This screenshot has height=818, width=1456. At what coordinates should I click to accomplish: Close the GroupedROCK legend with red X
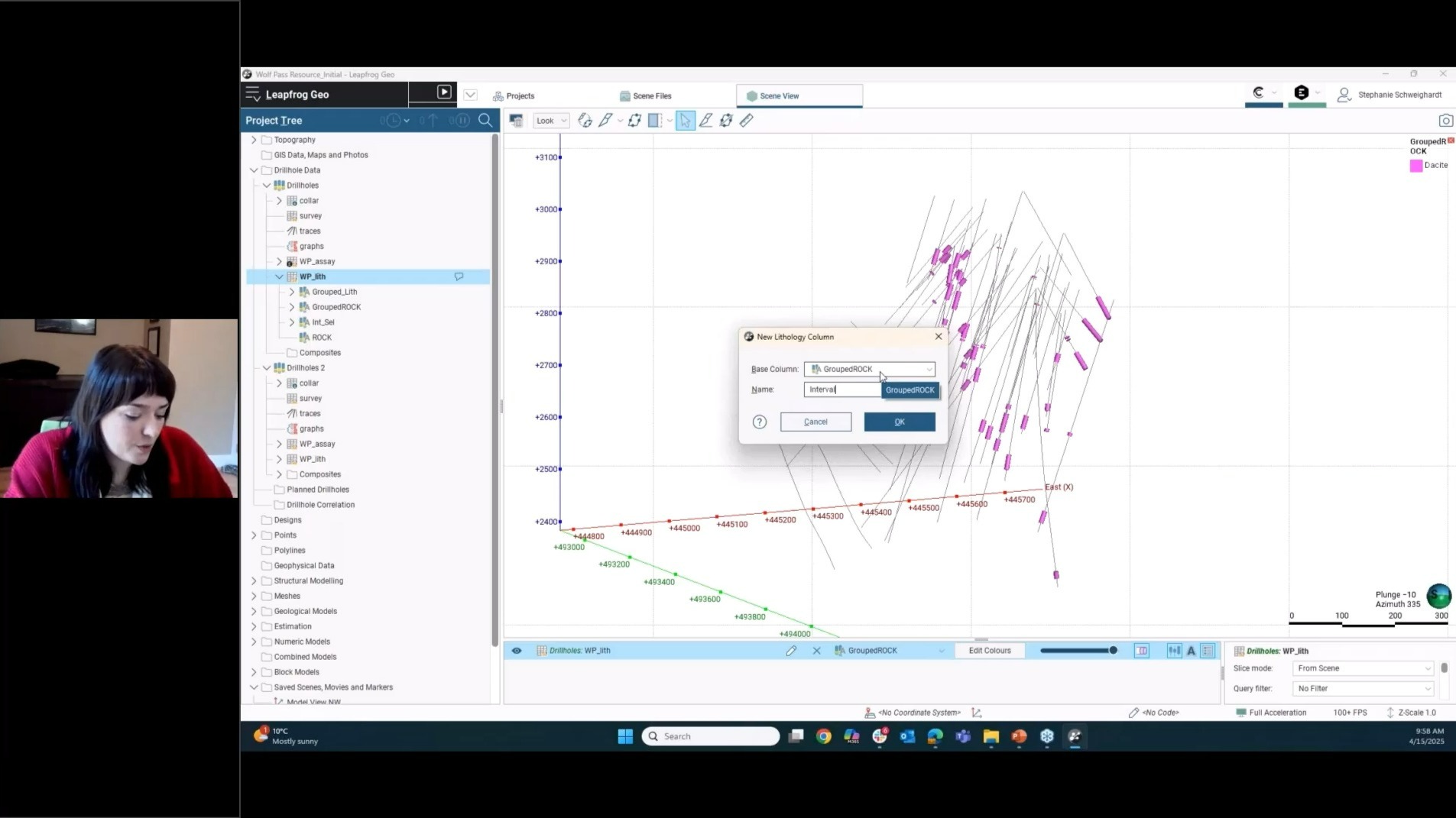(x=1451, y=141)
